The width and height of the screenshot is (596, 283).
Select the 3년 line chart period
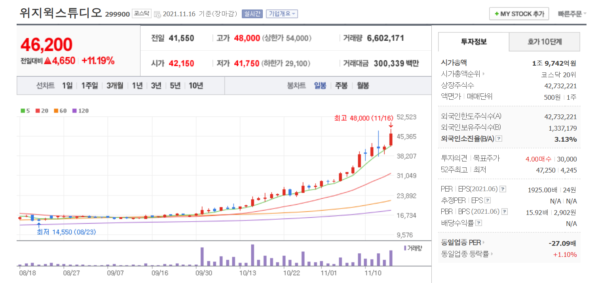click(156, 85)
